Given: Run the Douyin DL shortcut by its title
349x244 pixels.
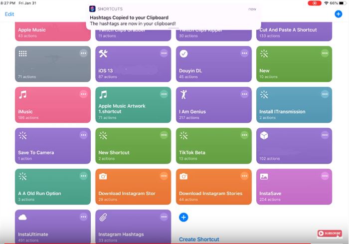Looking at the screenshot, I should coord(190,71).
